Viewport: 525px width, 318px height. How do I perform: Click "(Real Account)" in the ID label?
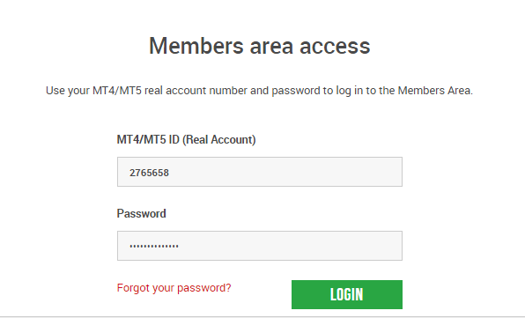coord(219,139)
